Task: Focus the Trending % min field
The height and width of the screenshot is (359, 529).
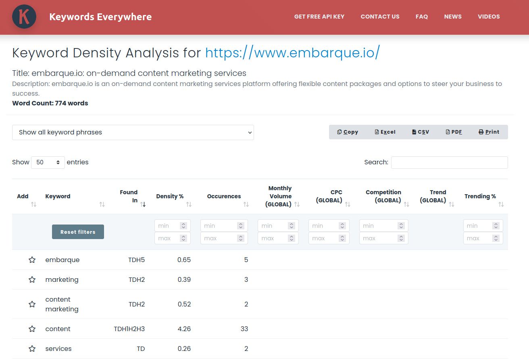Action: coord(483,226)
